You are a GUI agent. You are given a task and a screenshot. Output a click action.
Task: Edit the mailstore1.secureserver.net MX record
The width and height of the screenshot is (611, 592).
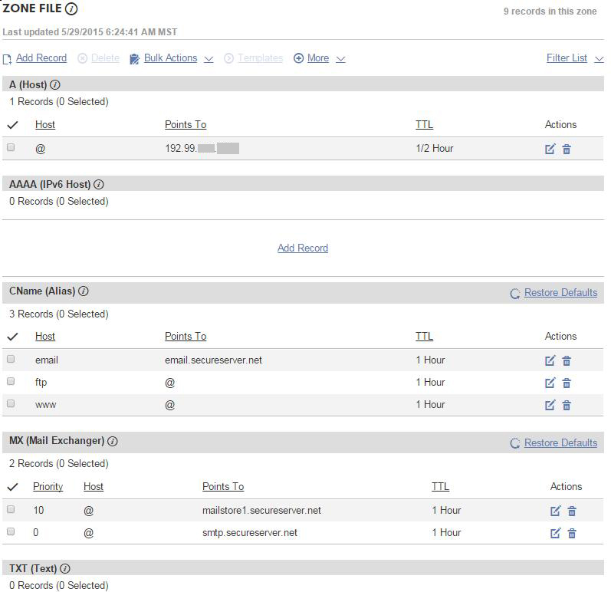555,511
